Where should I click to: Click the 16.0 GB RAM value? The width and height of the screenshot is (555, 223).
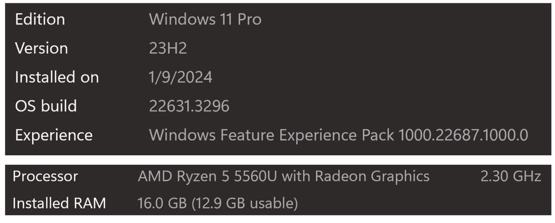[162, 203]
